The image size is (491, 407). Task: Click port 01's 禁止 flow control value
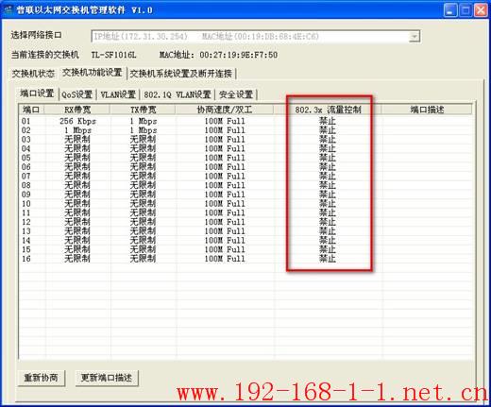click(328, 121)
